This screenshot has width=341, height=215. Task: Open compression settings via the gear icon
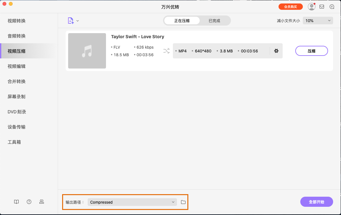point(276,51)
